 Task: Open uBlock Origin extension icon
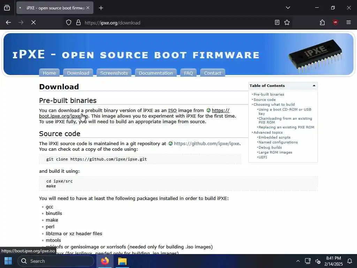coord(335,22)
